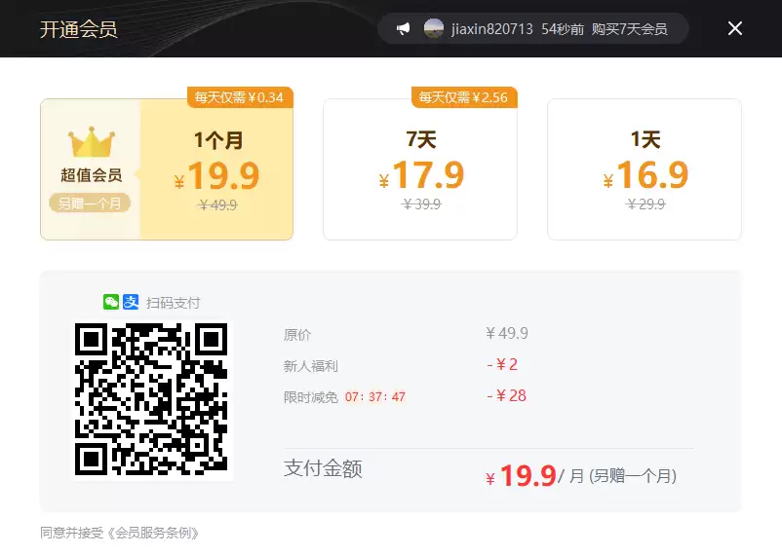Viewport: 782px width, 555px height.
Task: Click the avatar of user jiaxin820713
Action: coord(434,29)
